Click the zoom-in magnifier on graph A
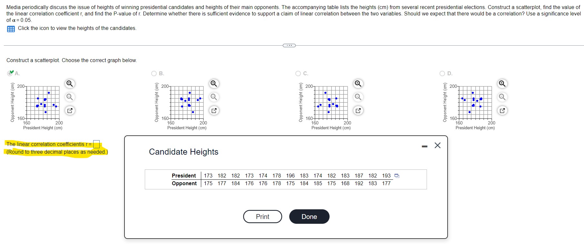584x245 pixels. tap(70, 83)
